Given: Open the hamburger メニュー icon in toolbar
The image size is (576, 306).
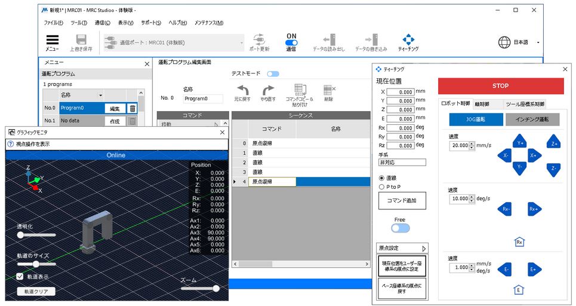Looking at the screenshot, I should coord(53,40).
